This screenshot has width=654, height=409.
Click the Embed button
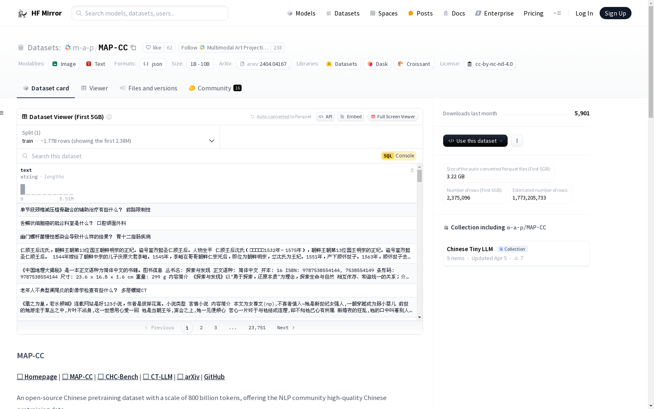pyautogui.click(x=351, y=117)
